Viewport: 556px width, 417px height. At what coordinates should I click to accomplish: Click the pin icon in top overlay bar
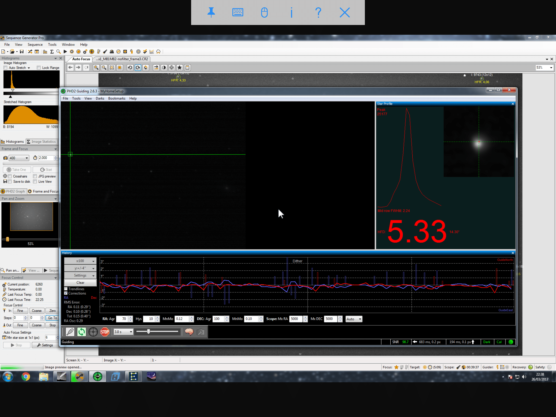211,12
